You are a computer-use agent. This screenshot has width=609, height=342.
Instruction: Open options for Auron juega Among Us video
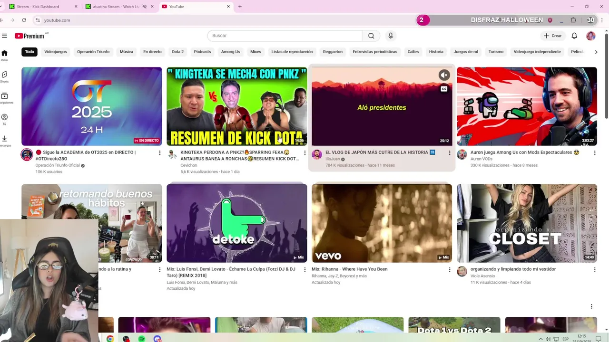[594, 153]
